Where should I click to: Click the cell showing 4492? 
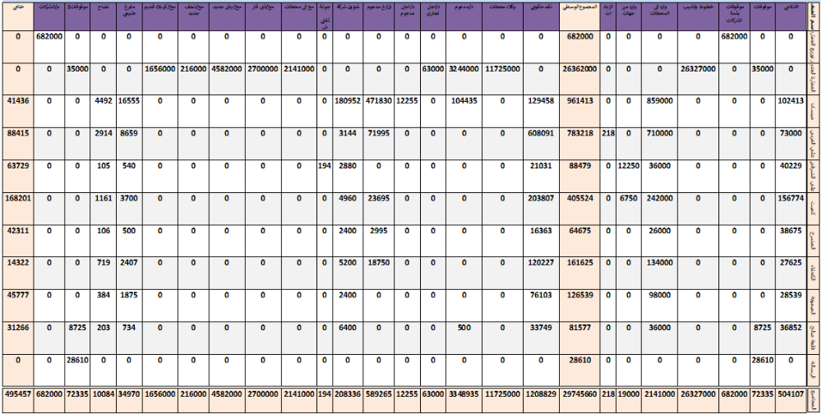104,111
